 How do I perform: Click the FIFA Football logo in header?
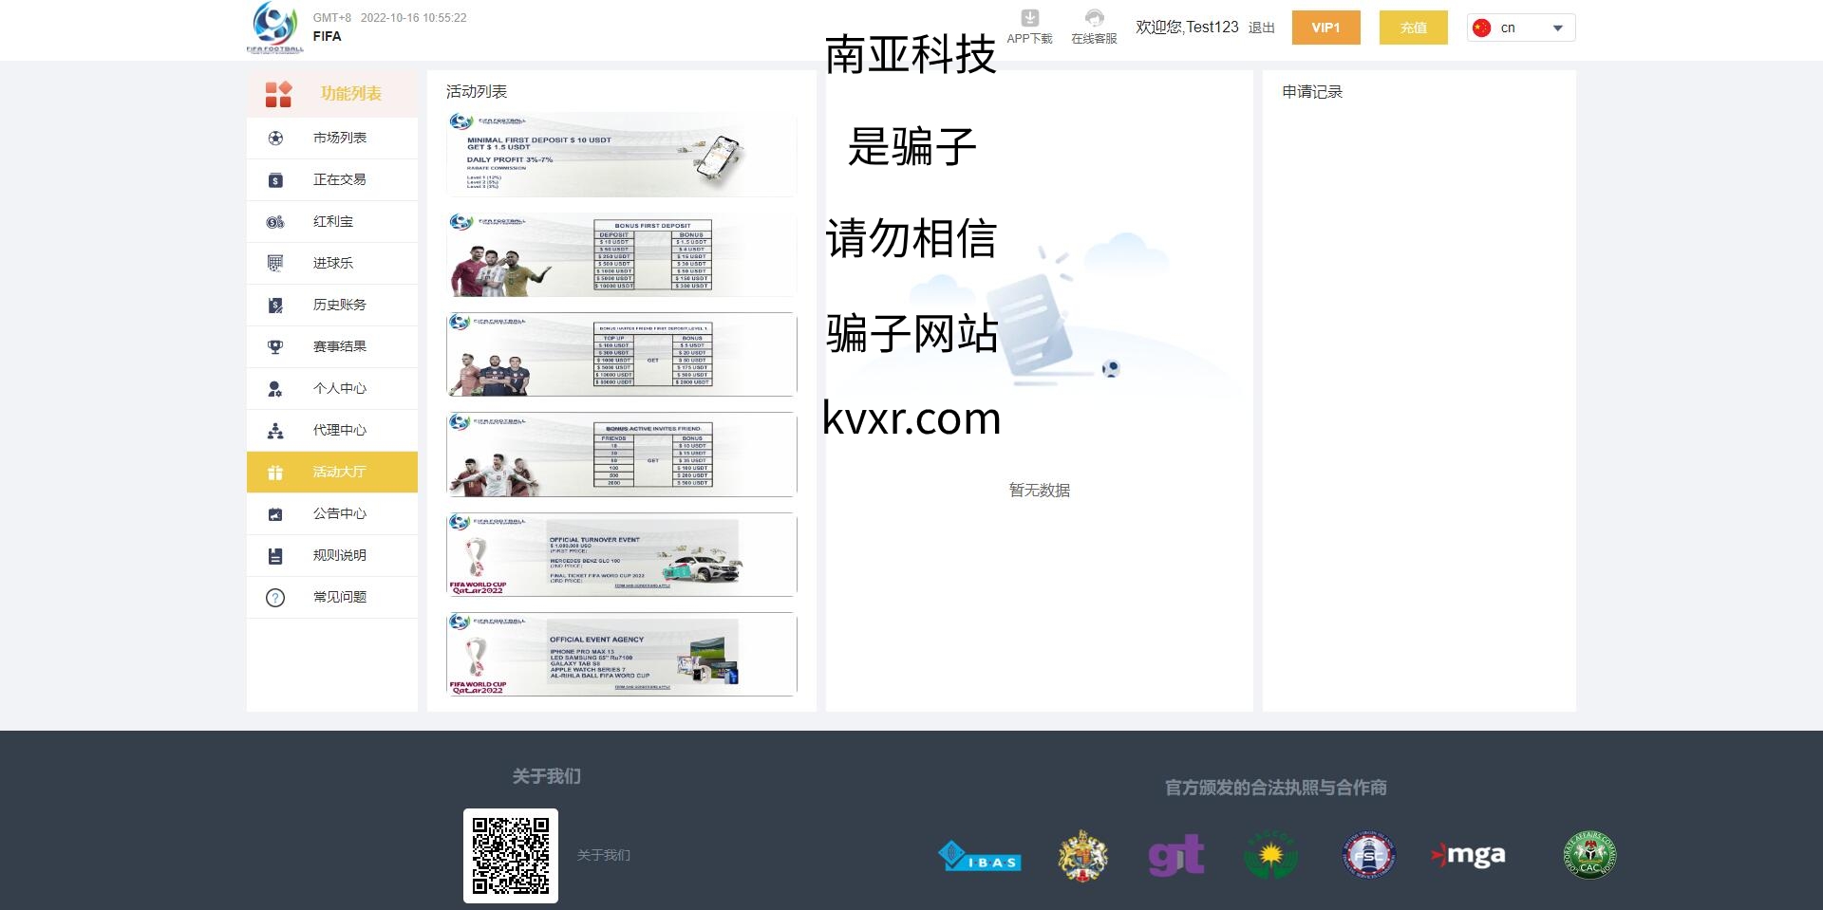click(275, 28)
